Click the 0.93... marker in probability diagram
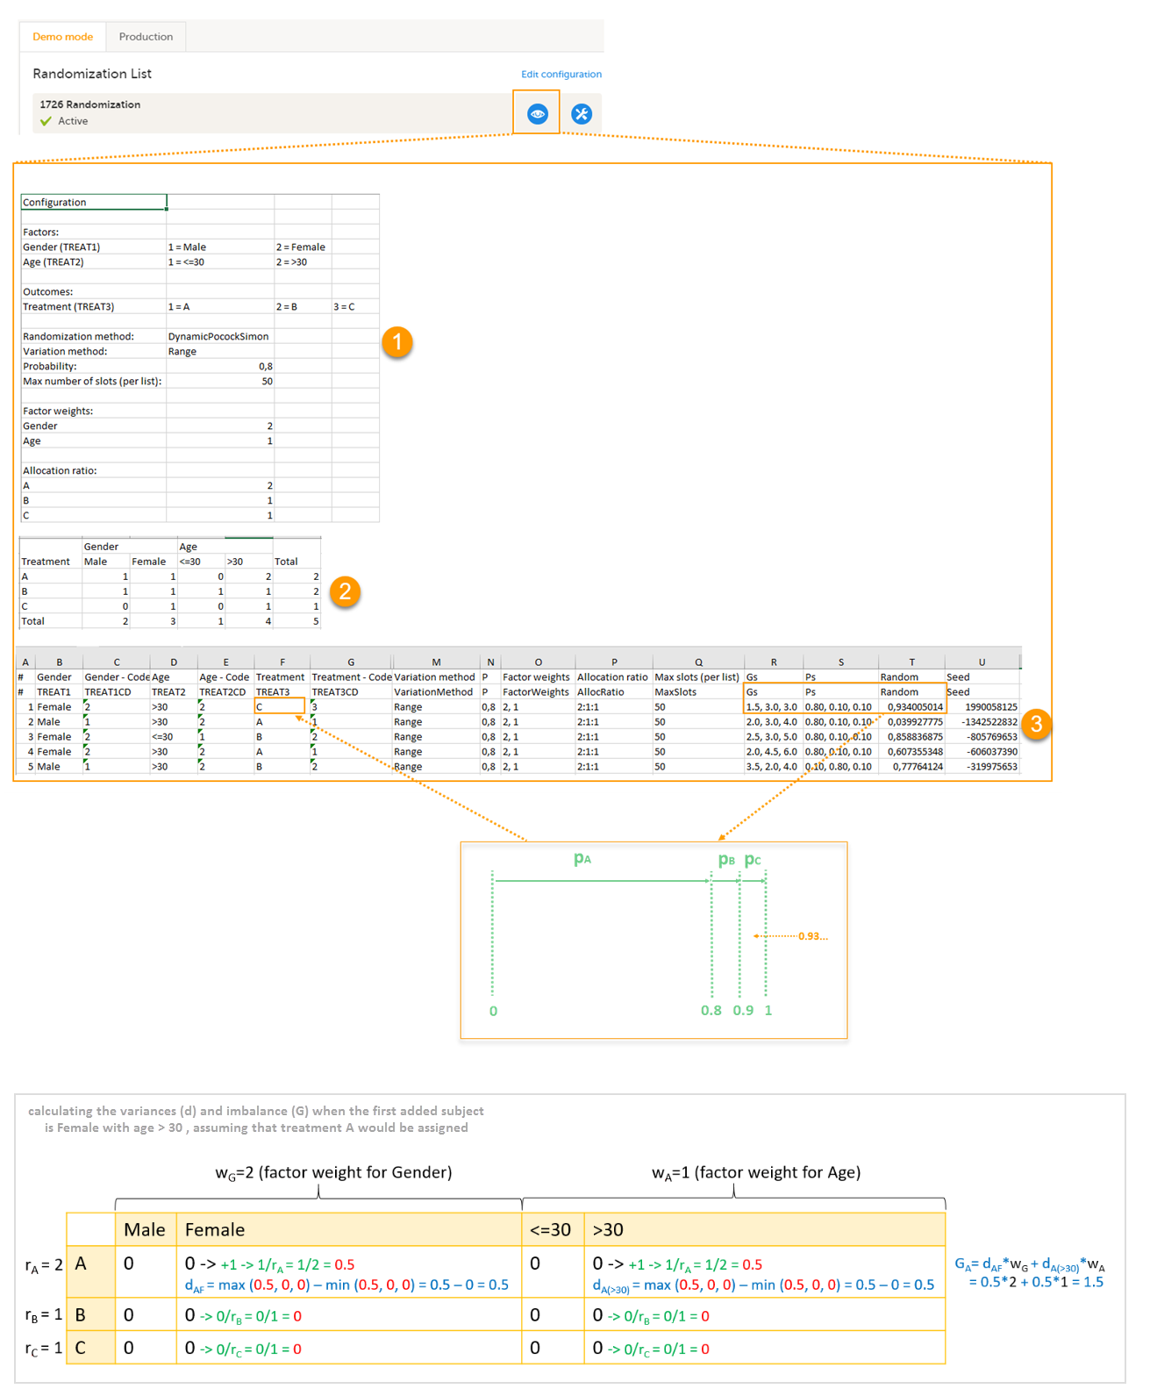1150x1396 pixels. click(812, 936)
